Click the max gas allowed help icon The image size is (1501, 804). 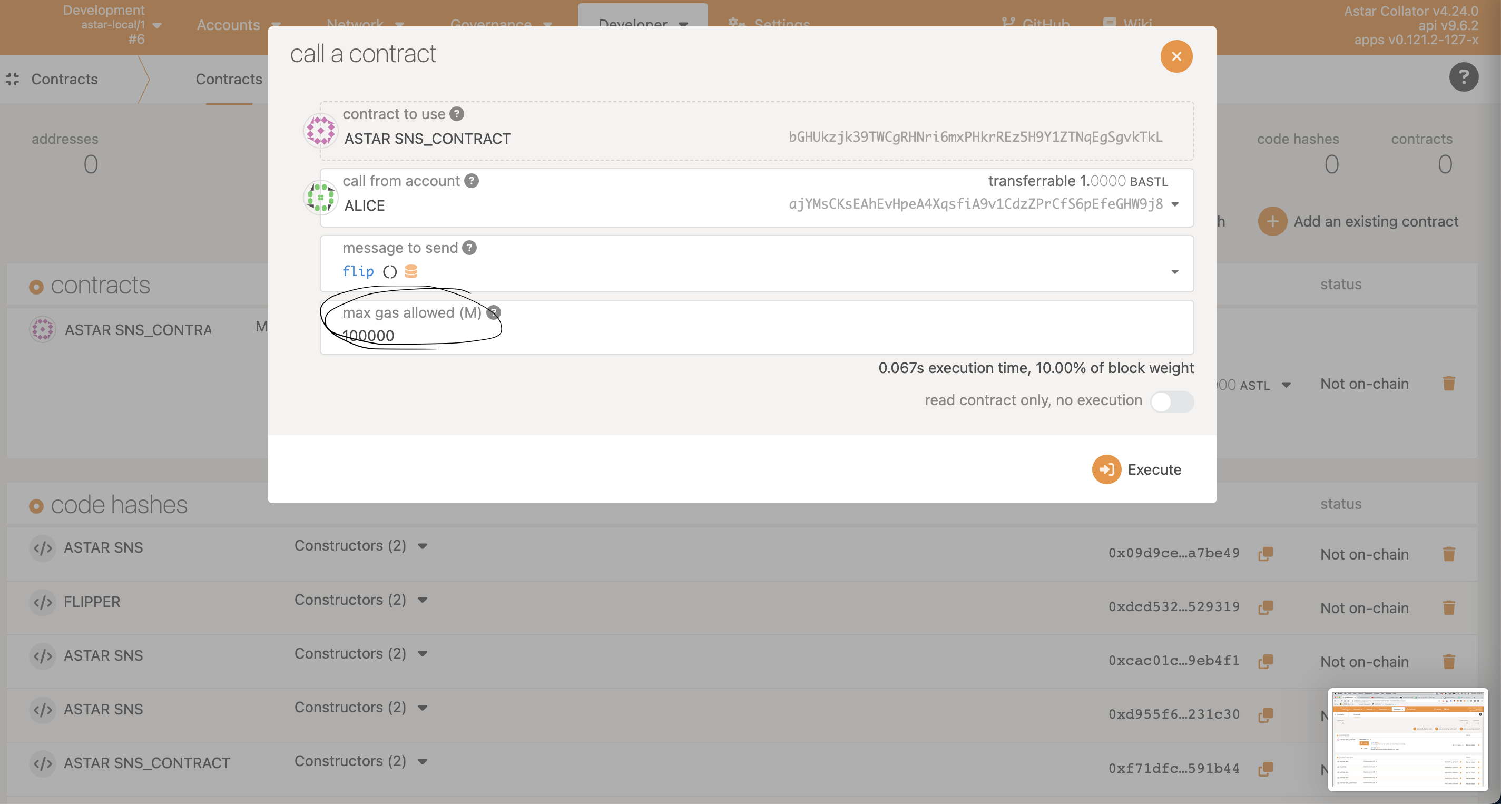pyautogui.click(x=494, y=313)
